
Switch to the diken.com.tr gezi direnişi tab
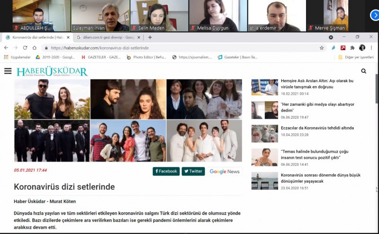pos(107,37)
